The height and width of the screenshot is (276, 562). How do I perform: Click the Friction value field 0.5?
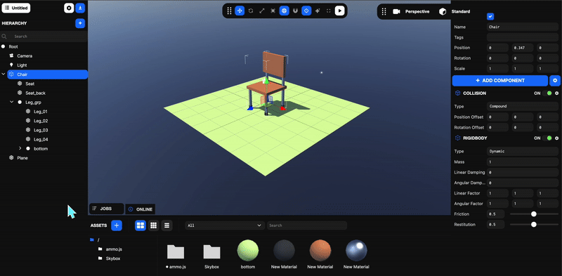click(496, 214)
